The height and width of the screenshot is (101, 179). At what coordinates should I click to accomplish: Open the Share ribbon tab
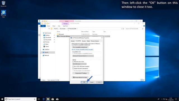[54, 26]
